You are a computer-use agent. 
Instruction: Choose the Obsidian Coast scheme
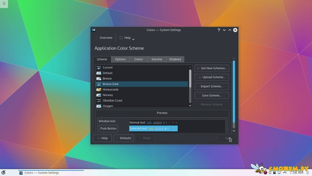click(142, 101)
